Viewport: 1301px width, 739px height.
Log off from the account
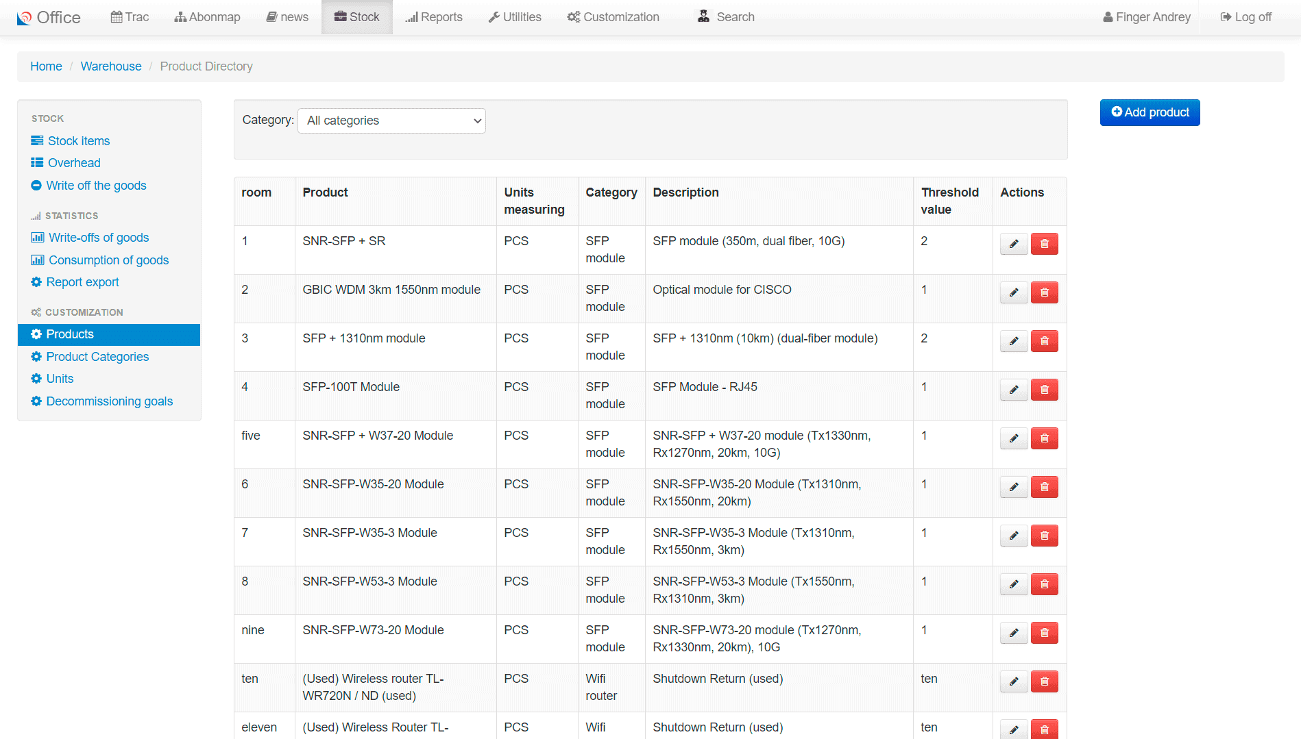tap(1246, 17)
